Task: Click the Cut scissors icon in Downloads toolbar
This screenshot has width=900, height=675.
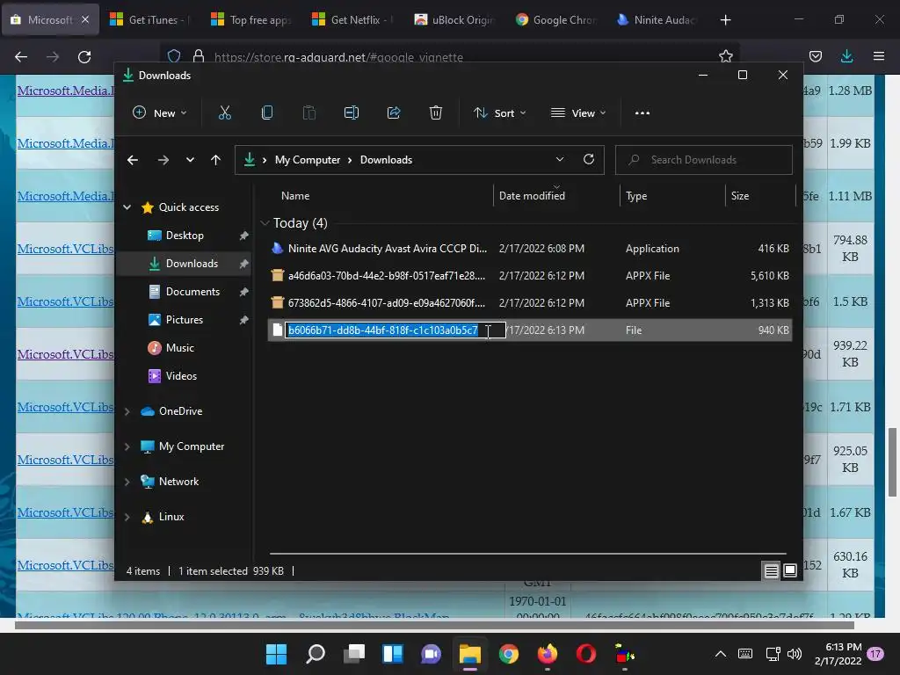Action: pyautogui.click(x=224, y=113)
